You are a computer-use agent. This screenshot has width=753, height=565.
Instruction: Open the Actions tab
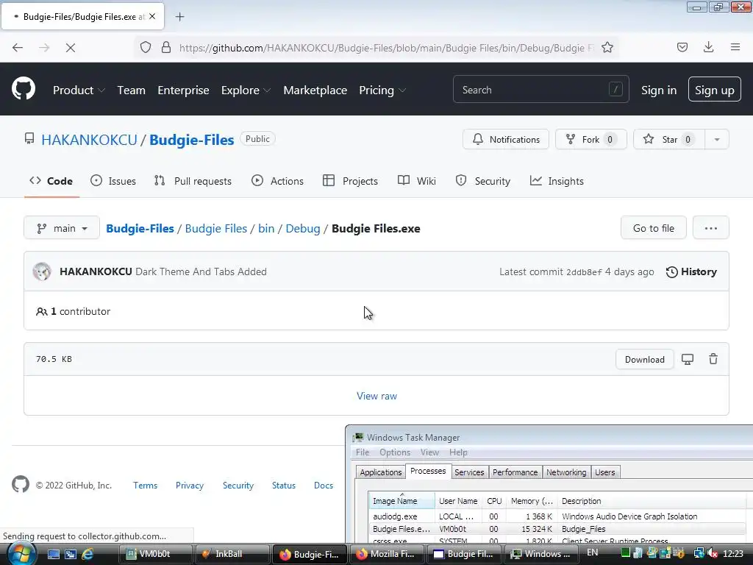point(277,181)
